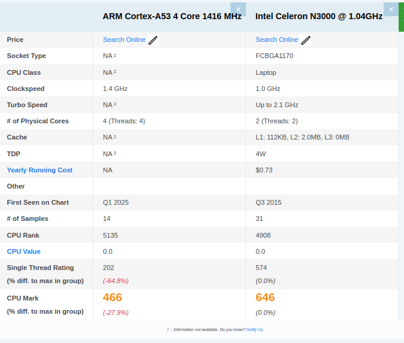The image size is (404, 343).
Task: Click the Intel Celeron N3000 @ 1.04GHz heading
Action: (x=319, y=16)
